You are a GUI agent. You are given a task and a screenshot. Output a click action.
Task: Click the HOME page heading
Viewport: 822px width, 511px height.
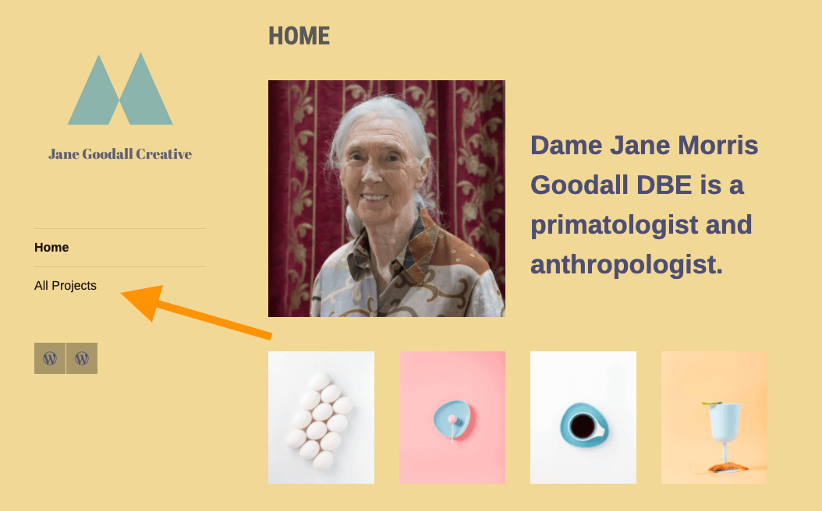coord(299,36)
